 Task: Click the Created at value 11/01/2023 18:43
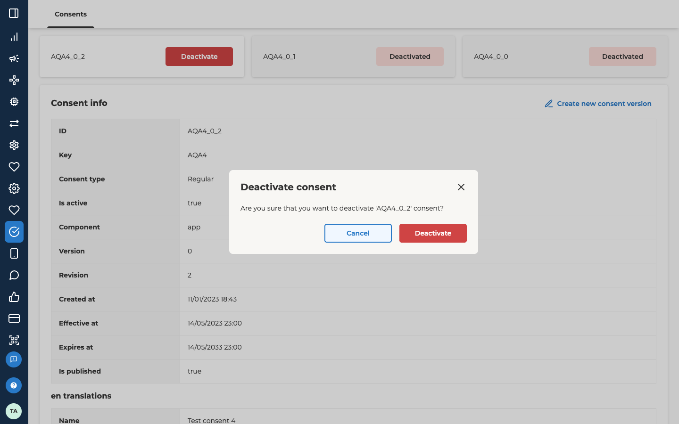coord(212,299)
